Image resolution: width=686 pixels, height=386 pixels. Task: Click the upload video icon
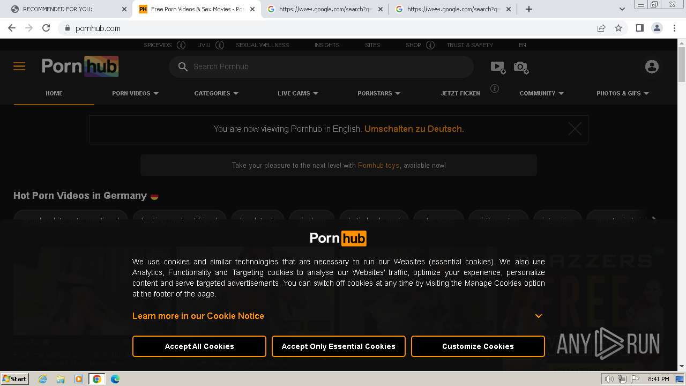pyautogui.click(x=498, y=66)
